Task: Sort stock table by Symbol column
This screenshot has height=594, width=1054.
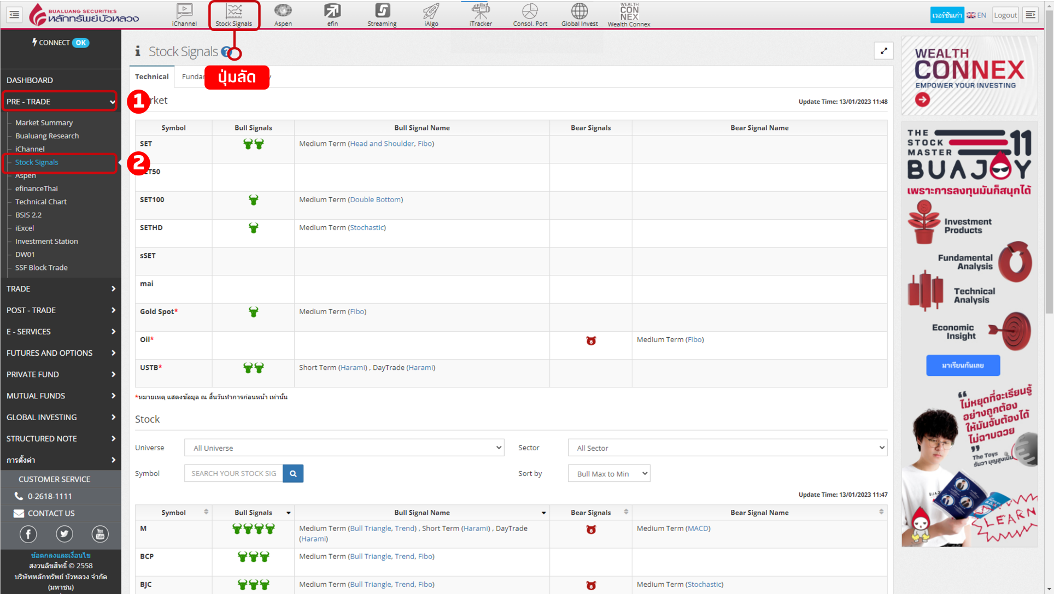Action: pyautogui.click(x=173, y=513)
